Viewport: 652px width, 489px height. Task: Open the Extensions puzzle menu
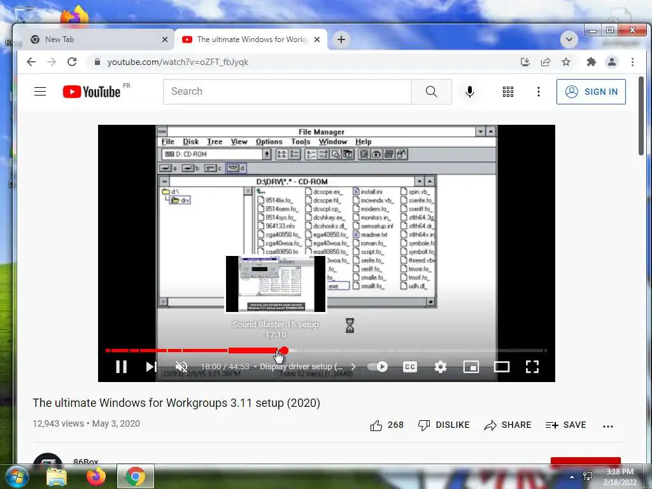[x=591, y=62]
